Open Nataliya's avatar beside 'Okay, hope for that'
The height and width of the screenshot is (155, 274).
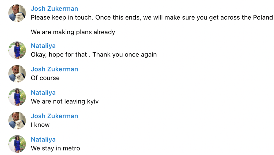pyautogui.click(x=17, y=50)
